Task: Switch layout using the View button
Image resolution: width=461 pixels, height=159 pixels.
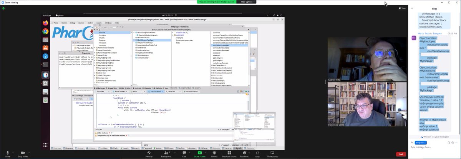Action: pyautogui.click(x=403, y=8)
